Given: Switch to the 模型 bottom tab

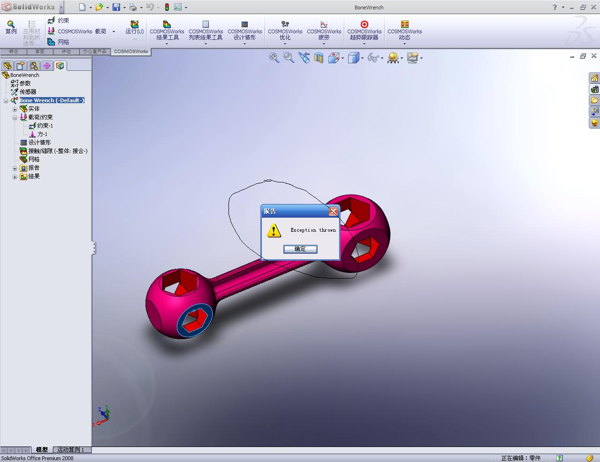Looking at the screenshot, I should coord(42,450).
